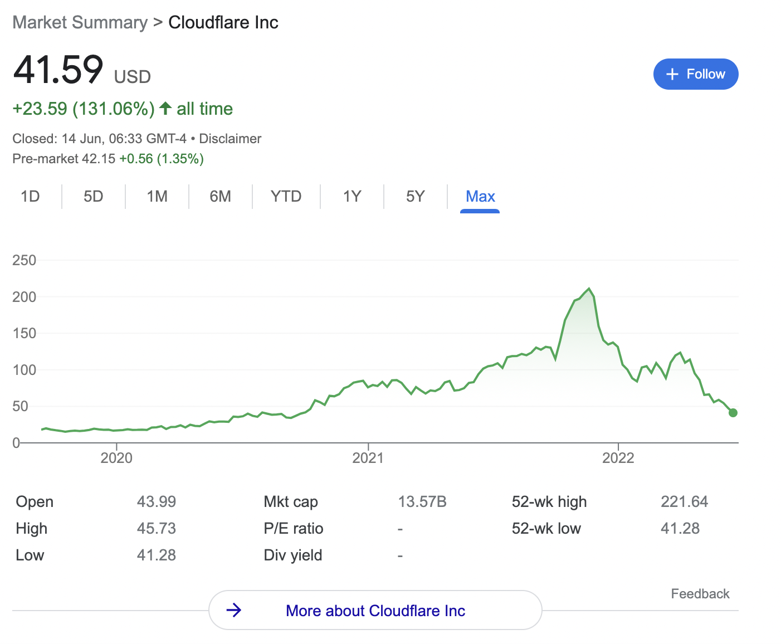The width and height of the screenshot is (781, 644).
Task: Click the Div yield label
Action: 293,555
